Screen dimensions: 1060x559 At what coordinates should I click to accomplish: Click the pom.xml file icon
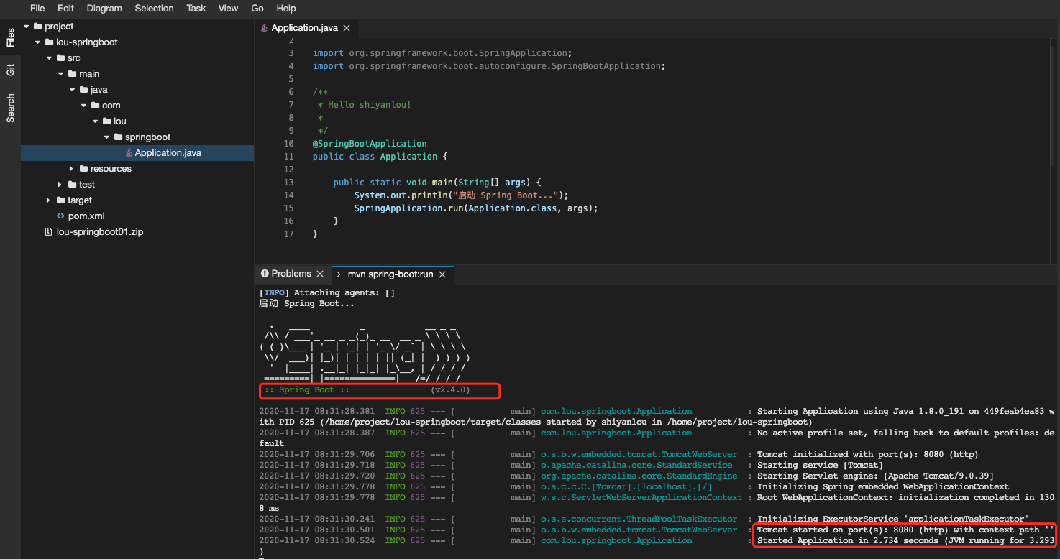(x=60, y=216)
